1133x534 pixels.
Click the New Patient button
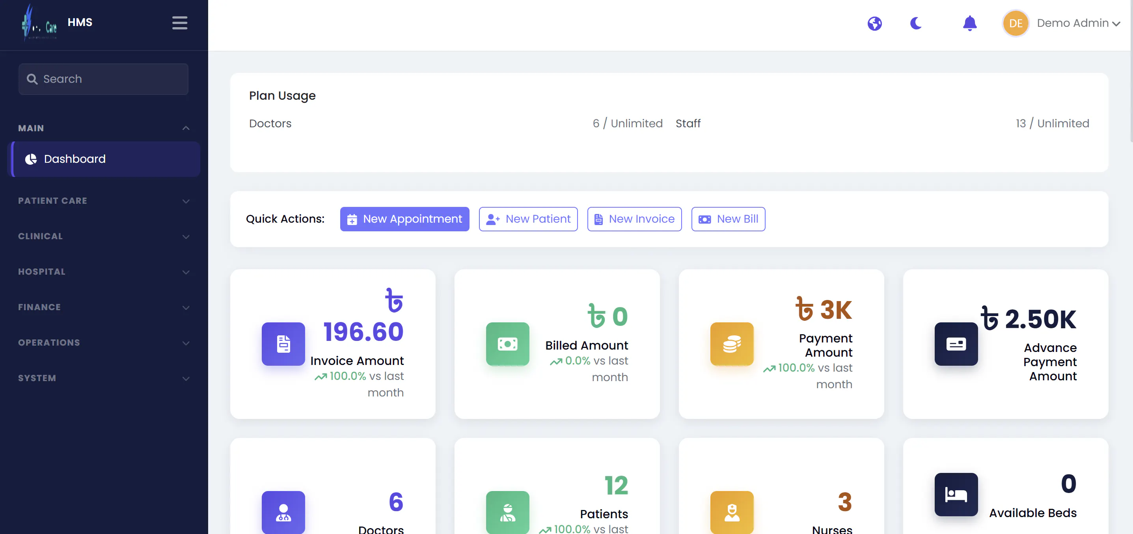click(528, 219)
